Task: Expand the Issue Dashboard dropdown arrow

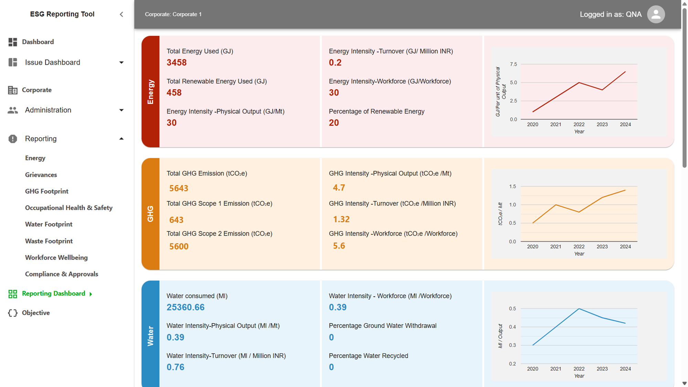Action: 121,62
